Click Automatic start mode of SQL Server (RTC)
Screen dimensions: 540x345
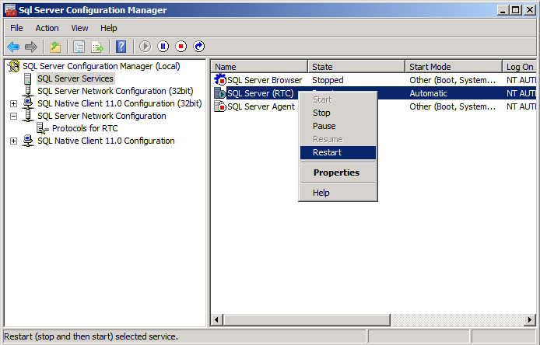pyautogui.click(x=429, y=93)
